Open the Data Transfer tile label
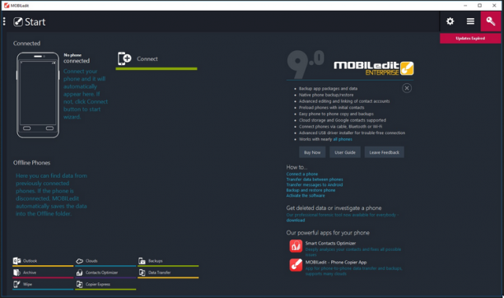This screenshot has height=298, width=504. pyautogui.click(x=160, y=272)
